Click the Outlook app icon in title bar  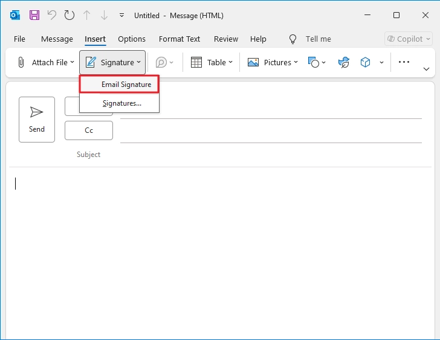[x=15, y=15]
